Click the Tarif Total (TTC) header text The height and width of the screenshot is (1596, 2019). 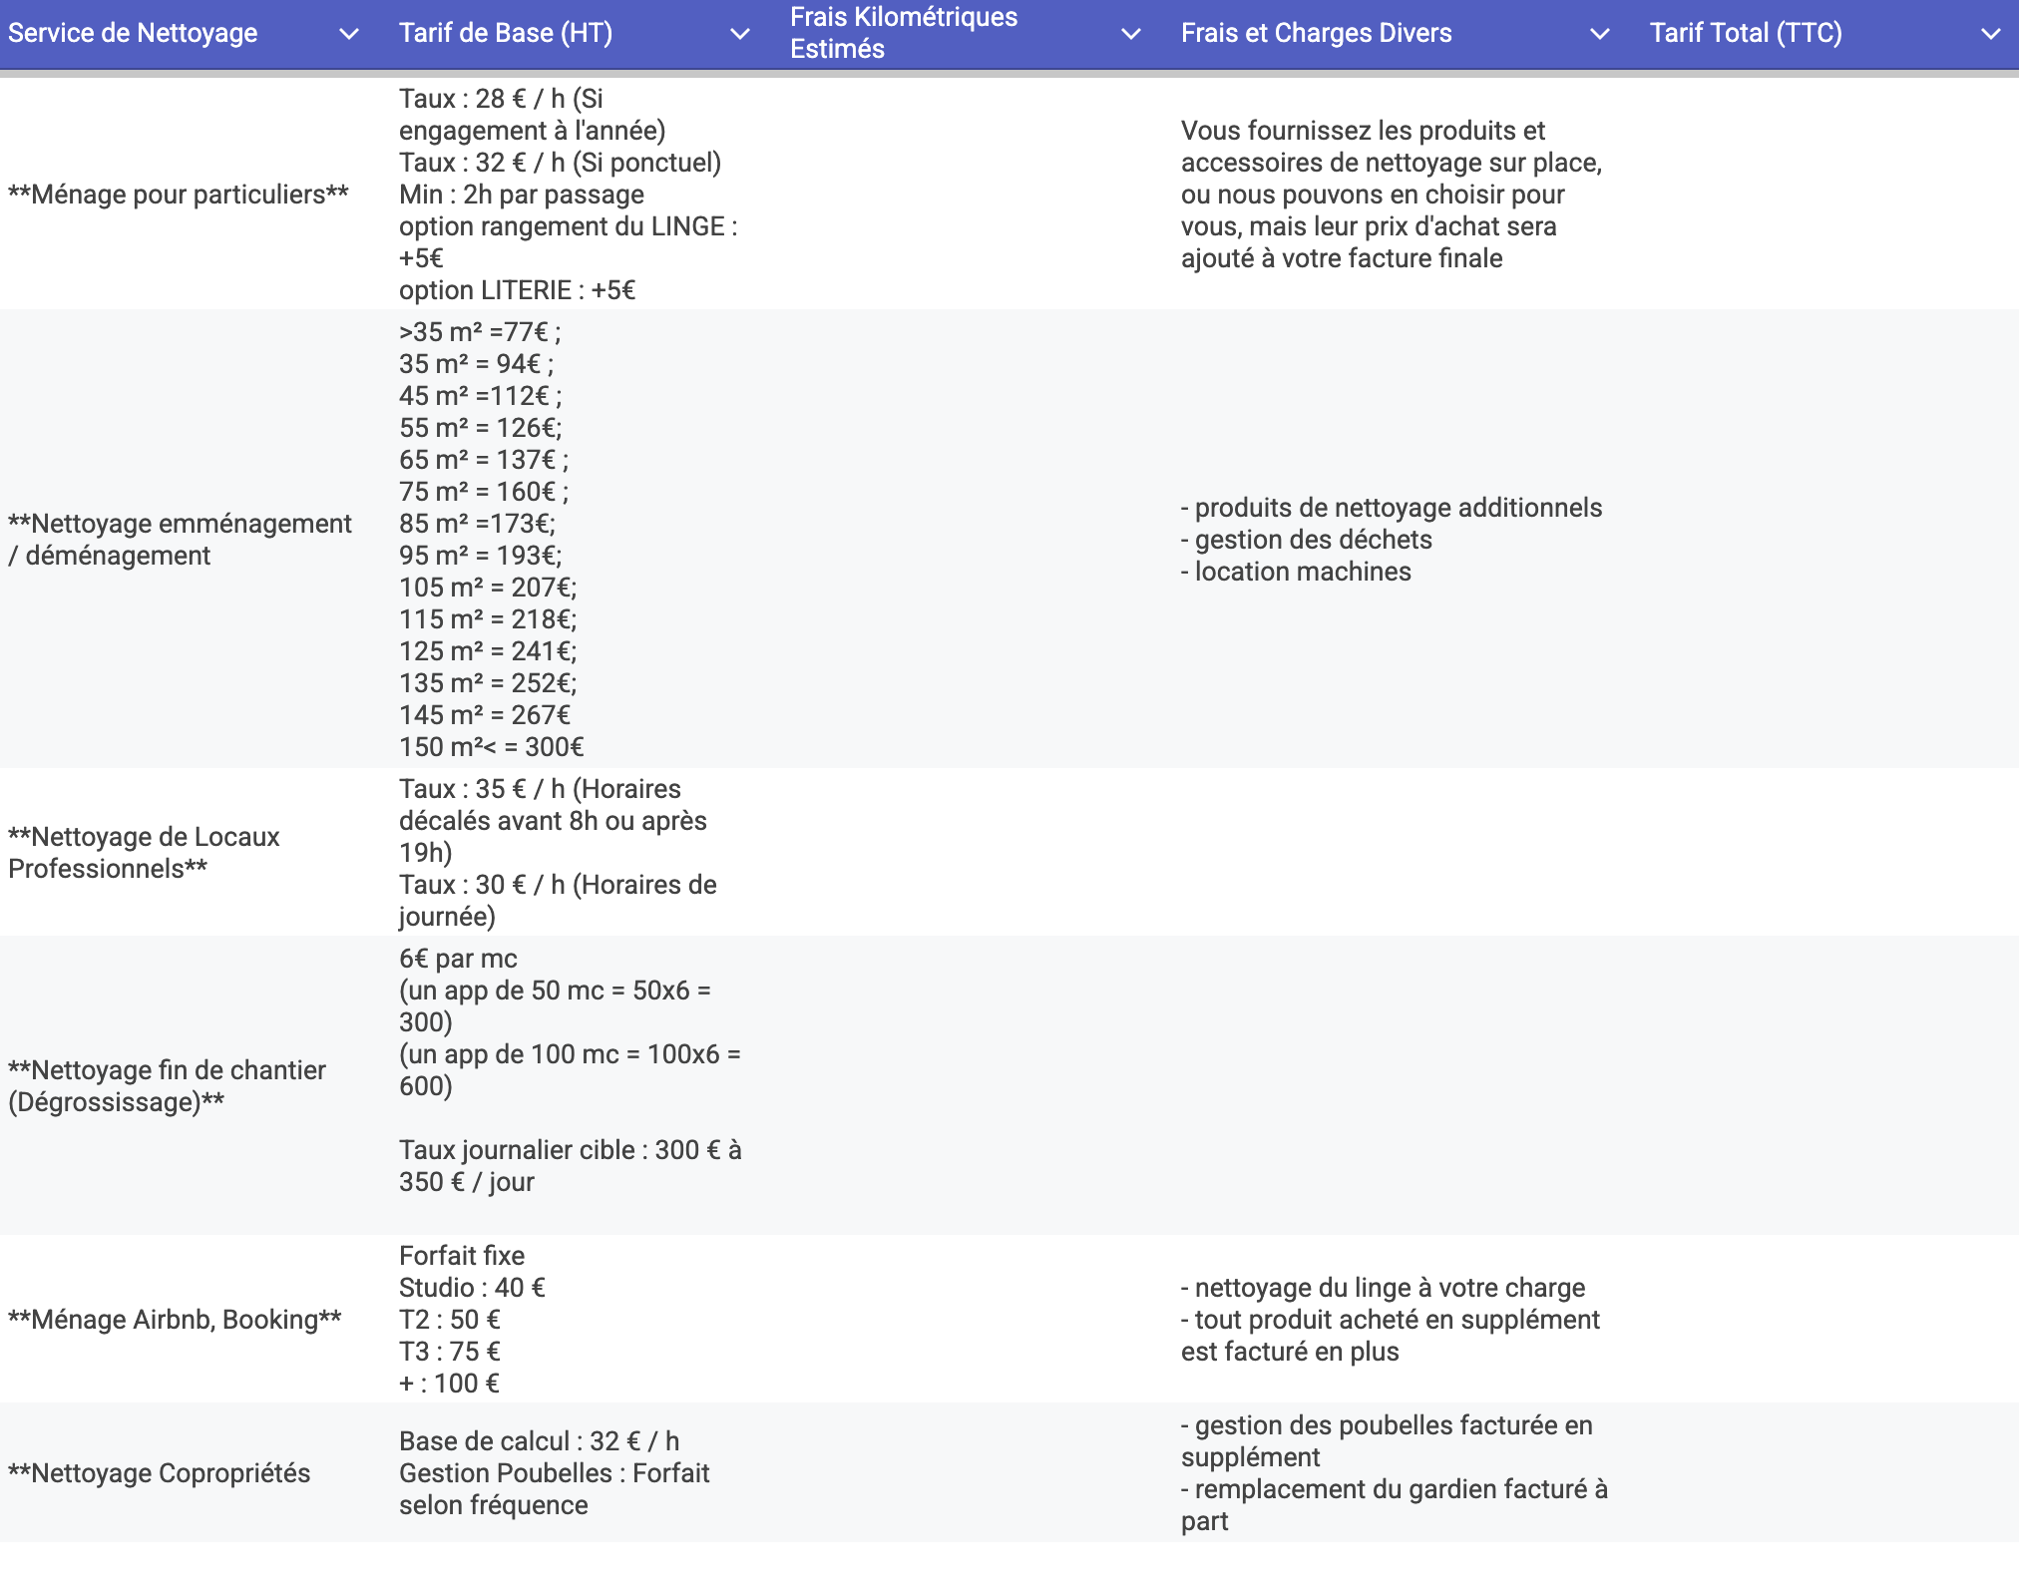[x=1745, y=33]
